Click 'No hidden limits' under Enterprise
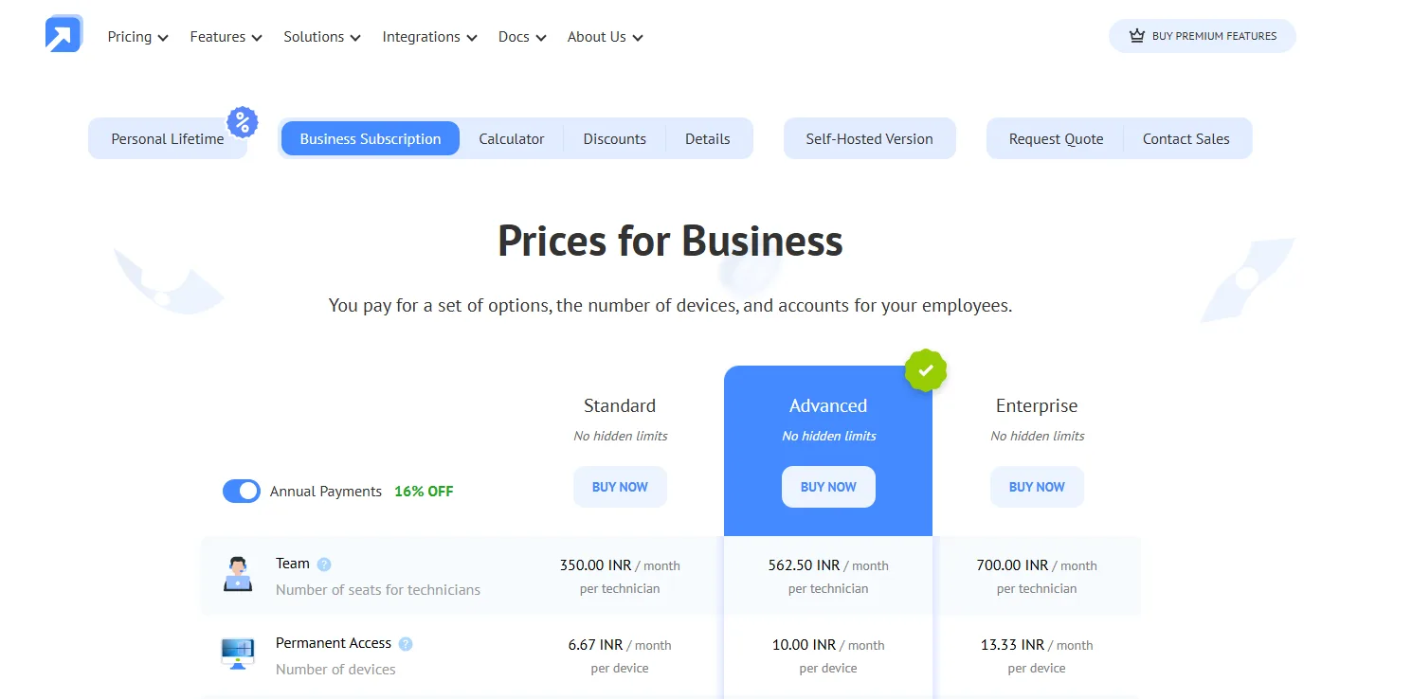Viewport: 1412px width, 699px height. point(1038,436)
